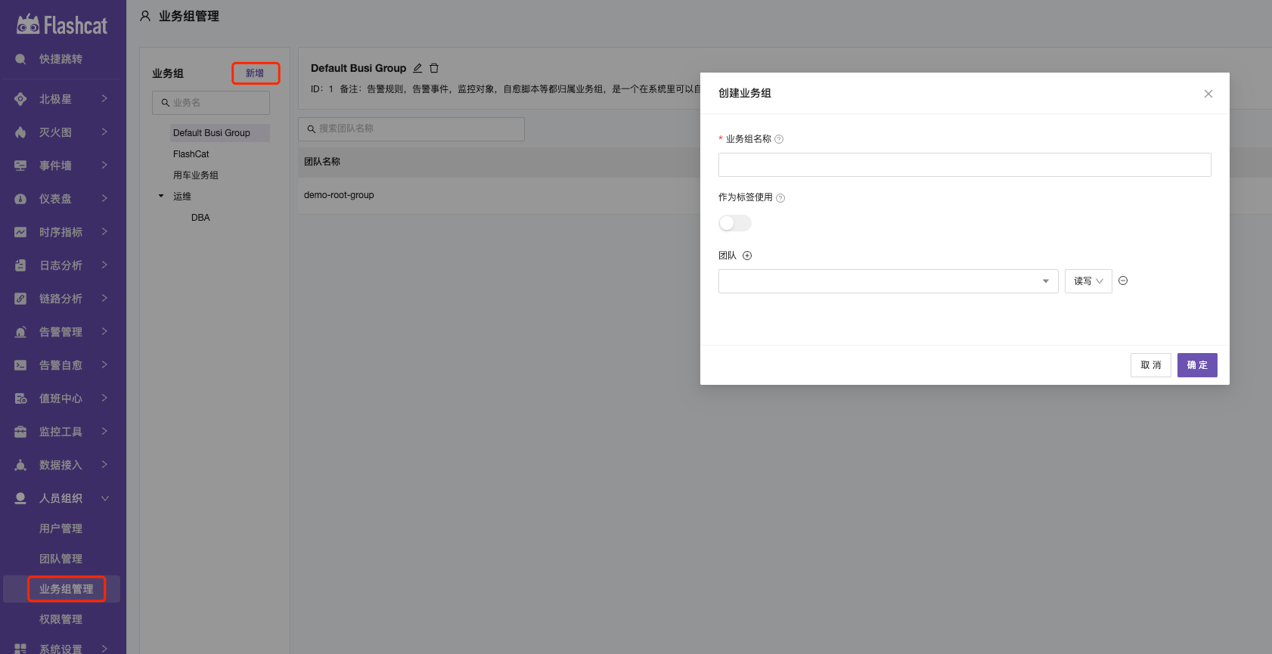Click the 日志分析 sidebar icon

tap(20, 265)
